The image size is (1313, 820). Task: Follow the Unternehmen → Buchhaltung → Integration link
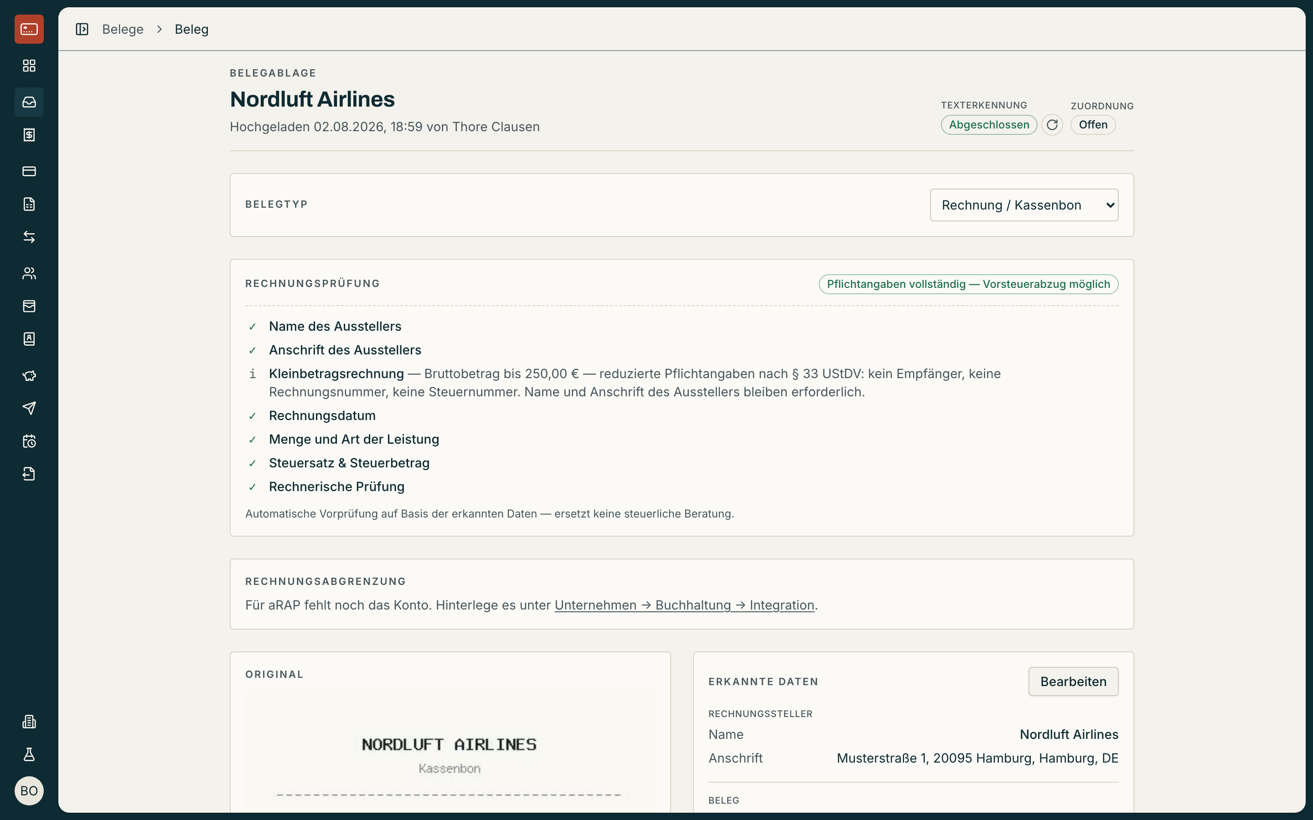684,605
